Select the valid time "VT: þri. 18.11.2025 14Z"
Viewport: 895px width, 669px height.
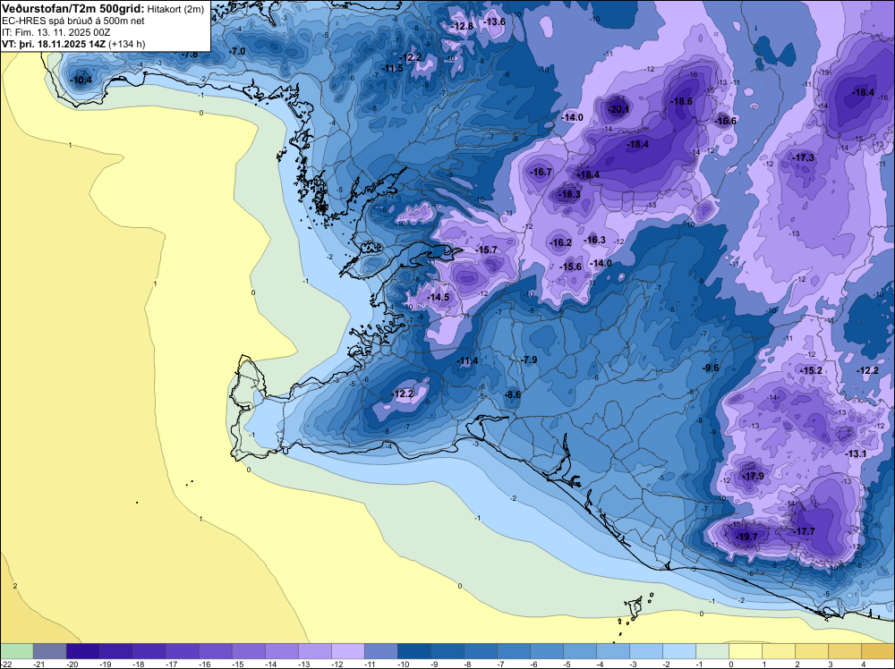(54, 44)
